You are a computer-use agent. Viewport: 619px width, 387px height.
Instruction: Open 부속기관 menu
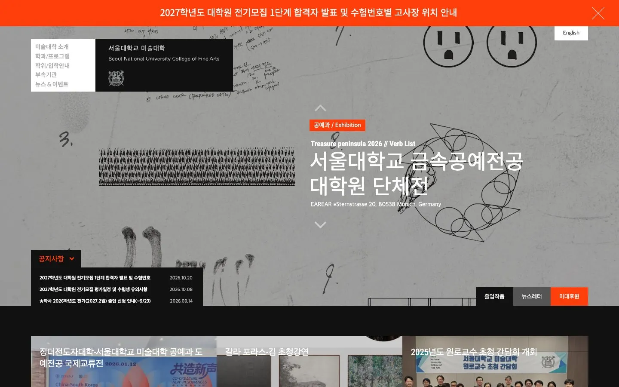(x=46, y=75)
